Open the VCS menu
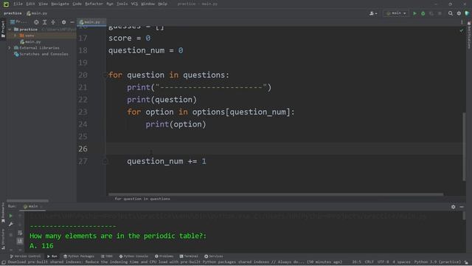 (x=134, y=4)
